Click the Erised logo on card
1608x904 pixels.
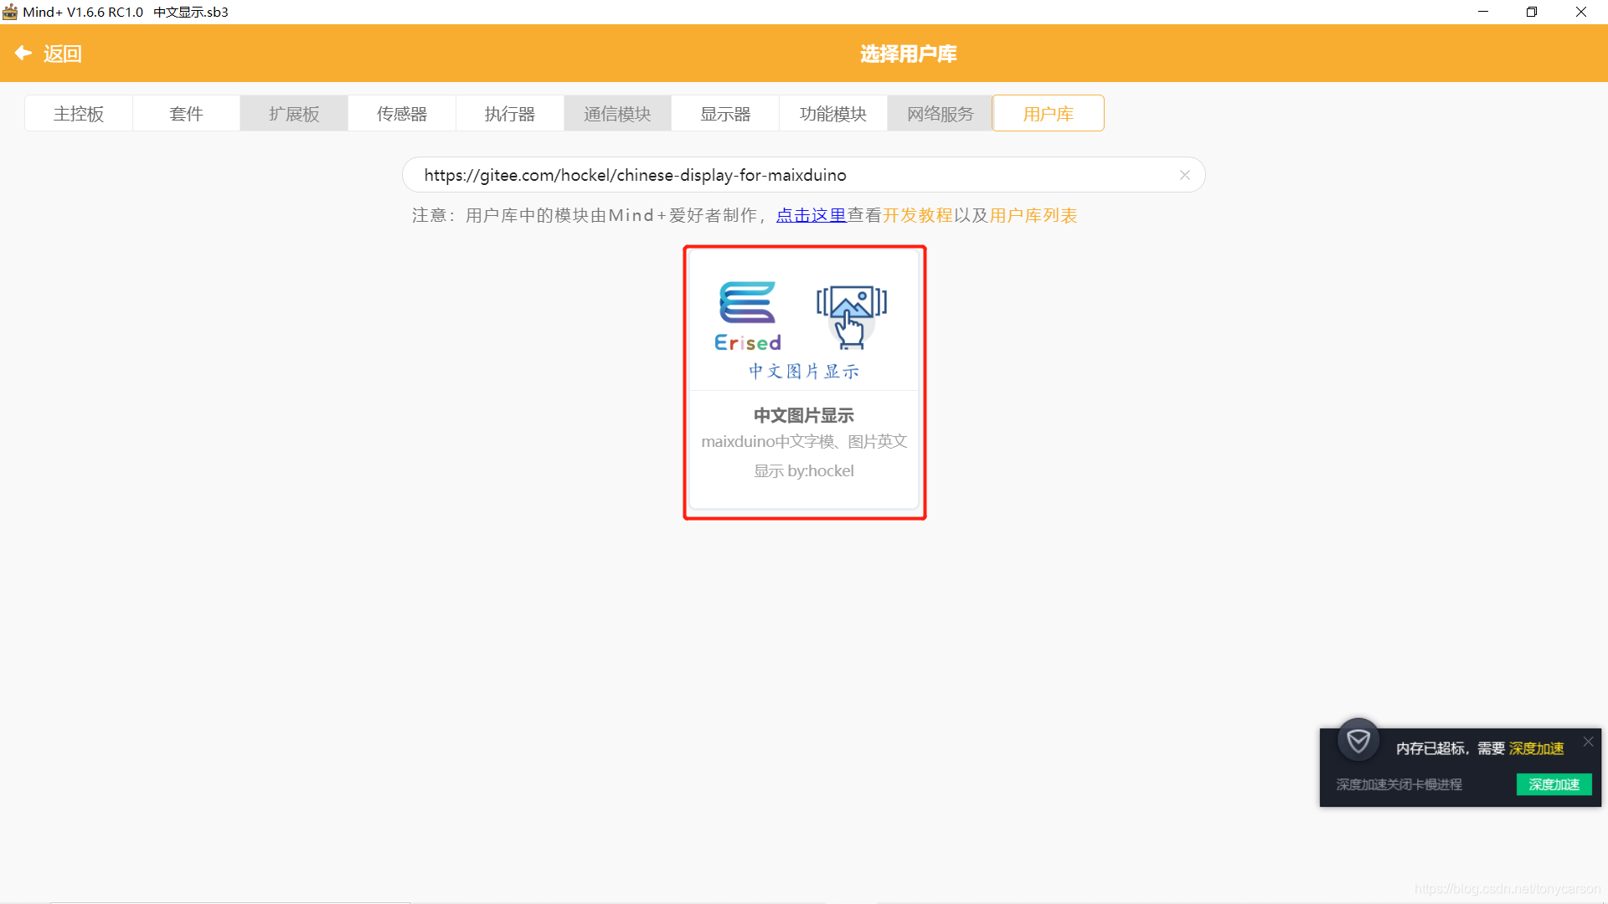pyautogui.click(x=748, y=316)
